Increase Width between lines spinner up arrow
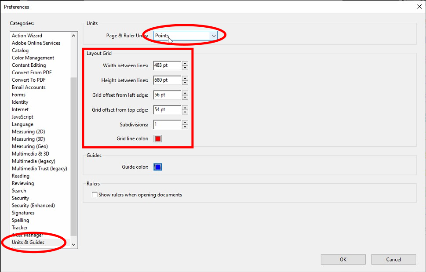The height and width of the screenshot is (272, 426). click(185, 63)
